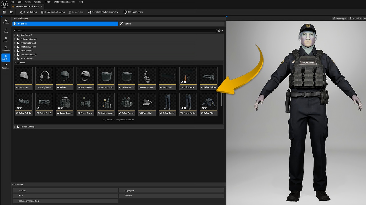Click the Remove button in Accessory

[x=172, y=196]
